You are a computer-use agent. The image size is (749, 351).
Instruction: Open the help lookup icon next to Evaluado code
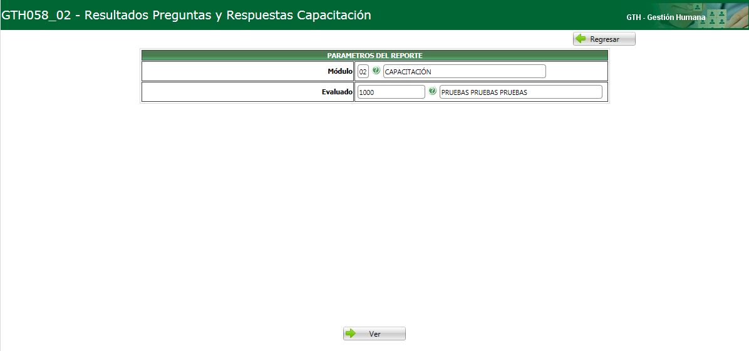433,91
